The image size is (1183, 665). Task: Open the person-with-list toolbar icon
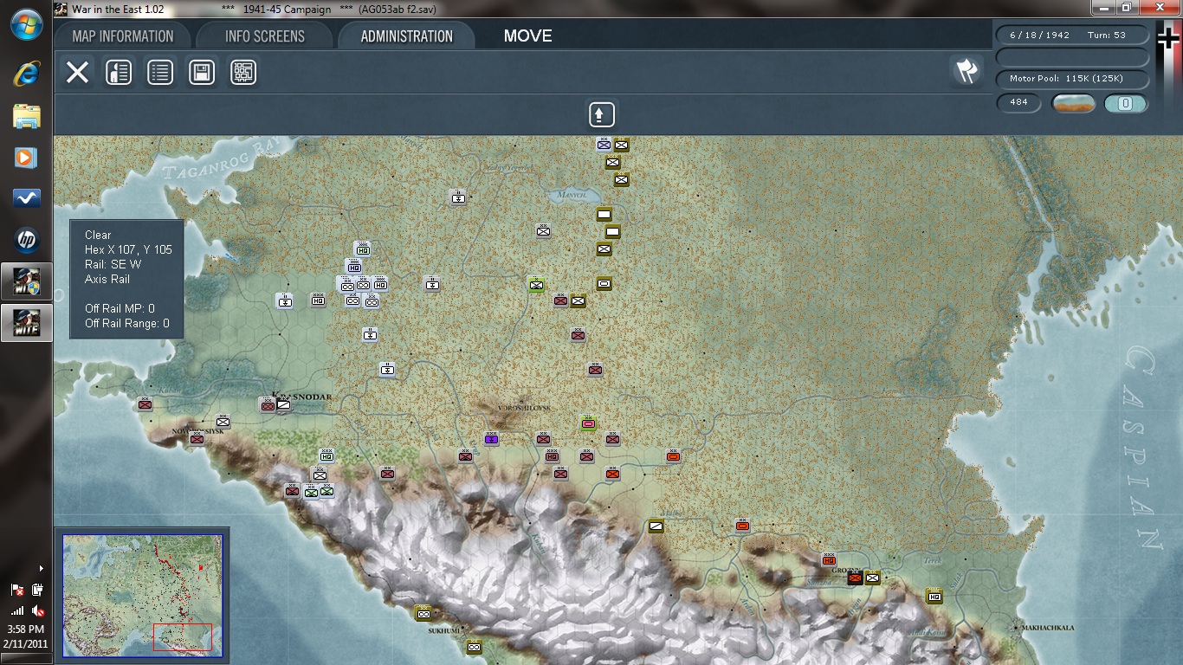pos(119,72)
